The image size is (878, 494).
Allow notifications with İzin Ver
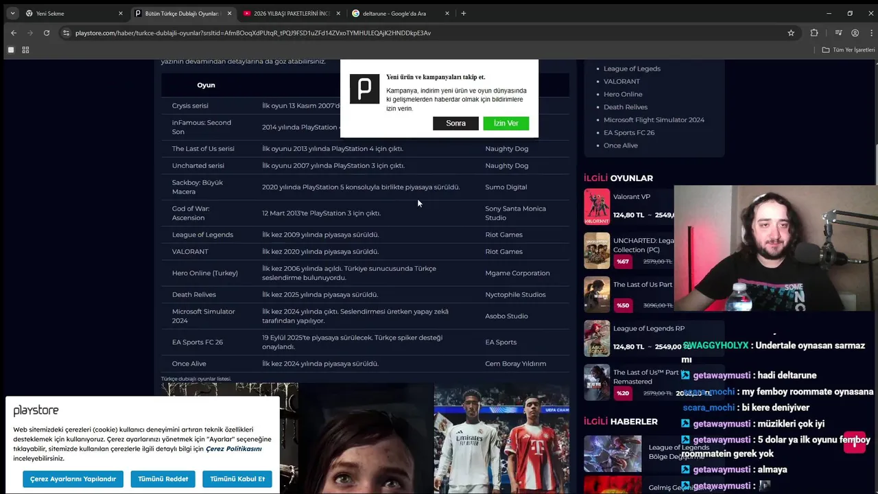point(506,123)
